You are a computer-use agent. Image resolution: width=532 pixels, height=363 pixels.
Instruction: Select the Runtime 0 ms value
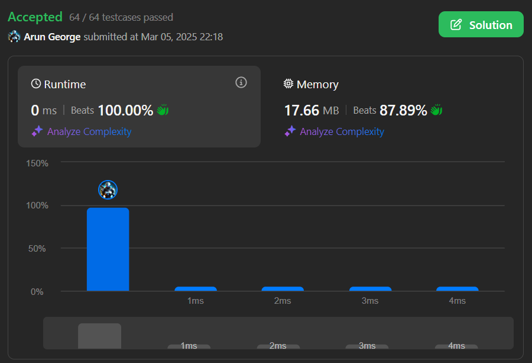(x=44, y=110)
